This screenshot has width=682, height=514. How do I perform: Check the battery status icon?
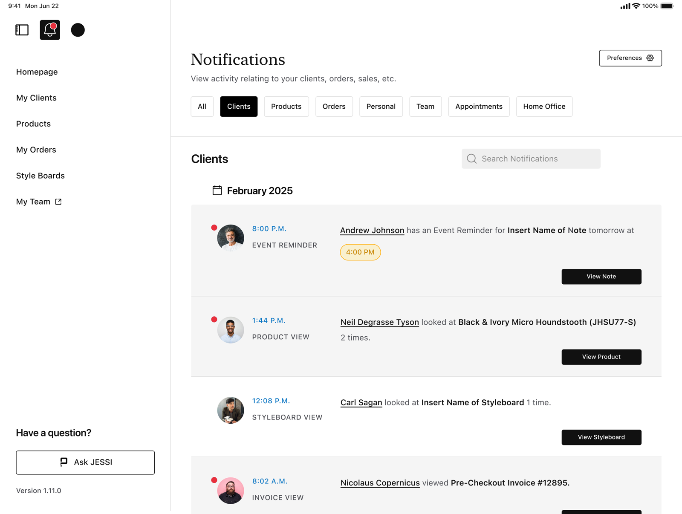667,6
